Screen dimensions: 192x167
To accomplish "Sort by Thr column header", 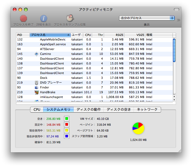I will 98,35.
